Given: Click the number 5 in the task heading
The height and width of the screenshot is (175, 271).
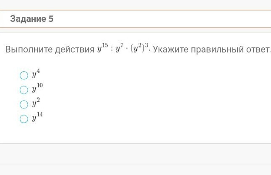Looking at the screenshot, I should [51, 19].
